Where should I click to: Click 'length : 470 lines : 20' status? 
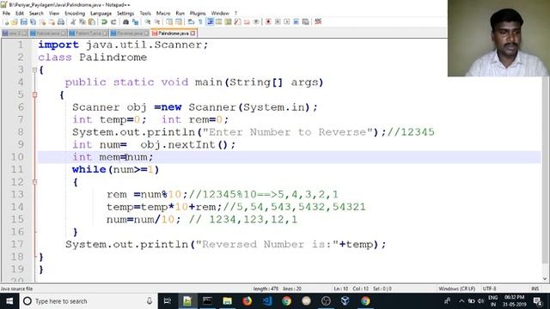pyautogui.click(x=277, y=288)
